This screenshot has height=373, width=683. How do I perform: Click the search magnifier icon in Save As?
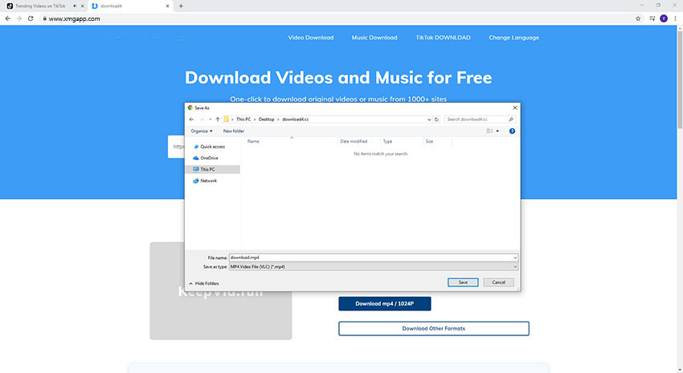[x=511, y=119]
